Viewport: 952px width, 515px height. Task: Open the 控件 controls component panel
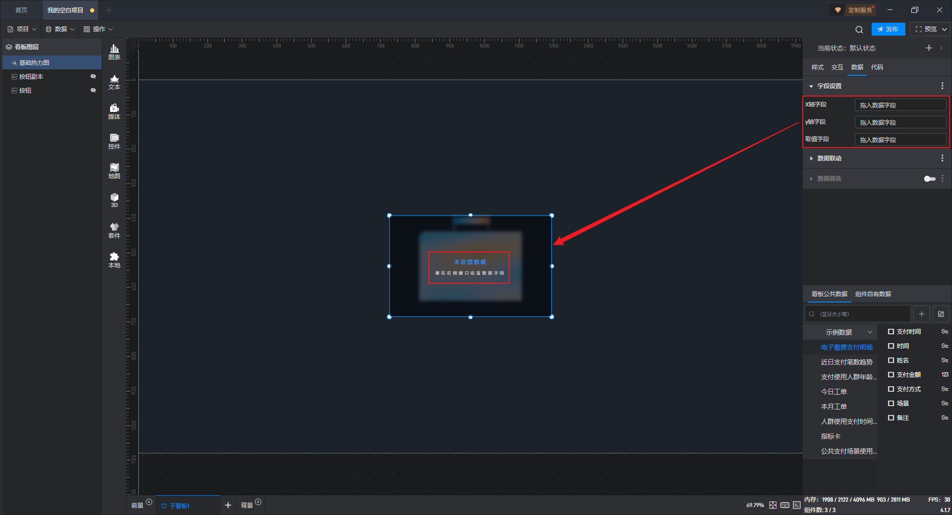tap(114, 141)
